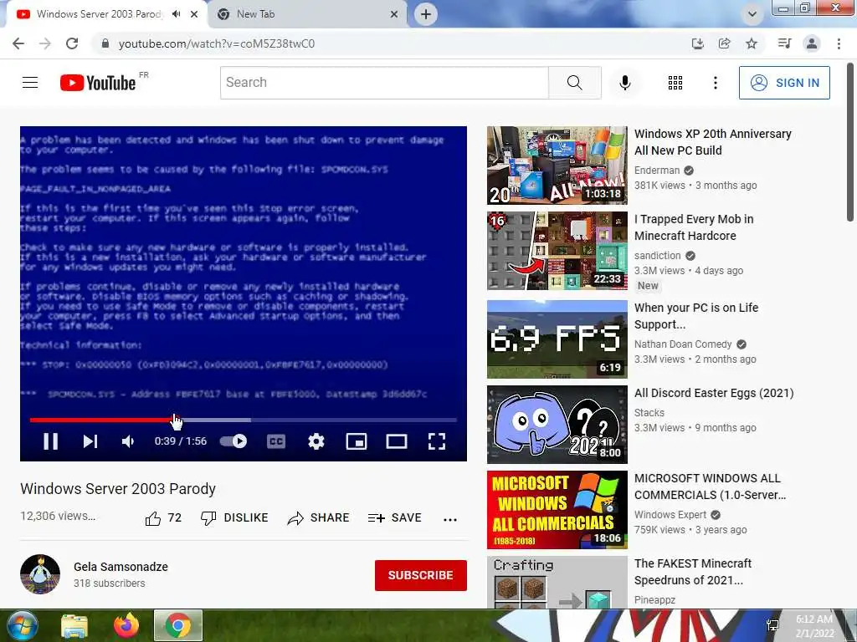
Task: Open Chrome three-dot menu
Action: pos(839,43)
